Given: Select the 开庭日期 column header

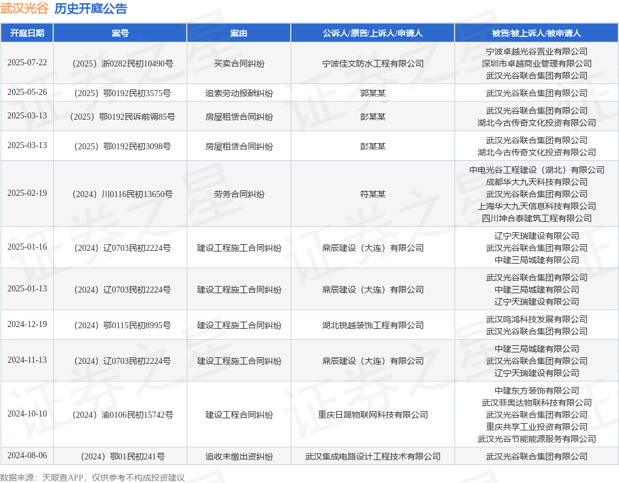Looking at the screenshot, I should point(27,33).
